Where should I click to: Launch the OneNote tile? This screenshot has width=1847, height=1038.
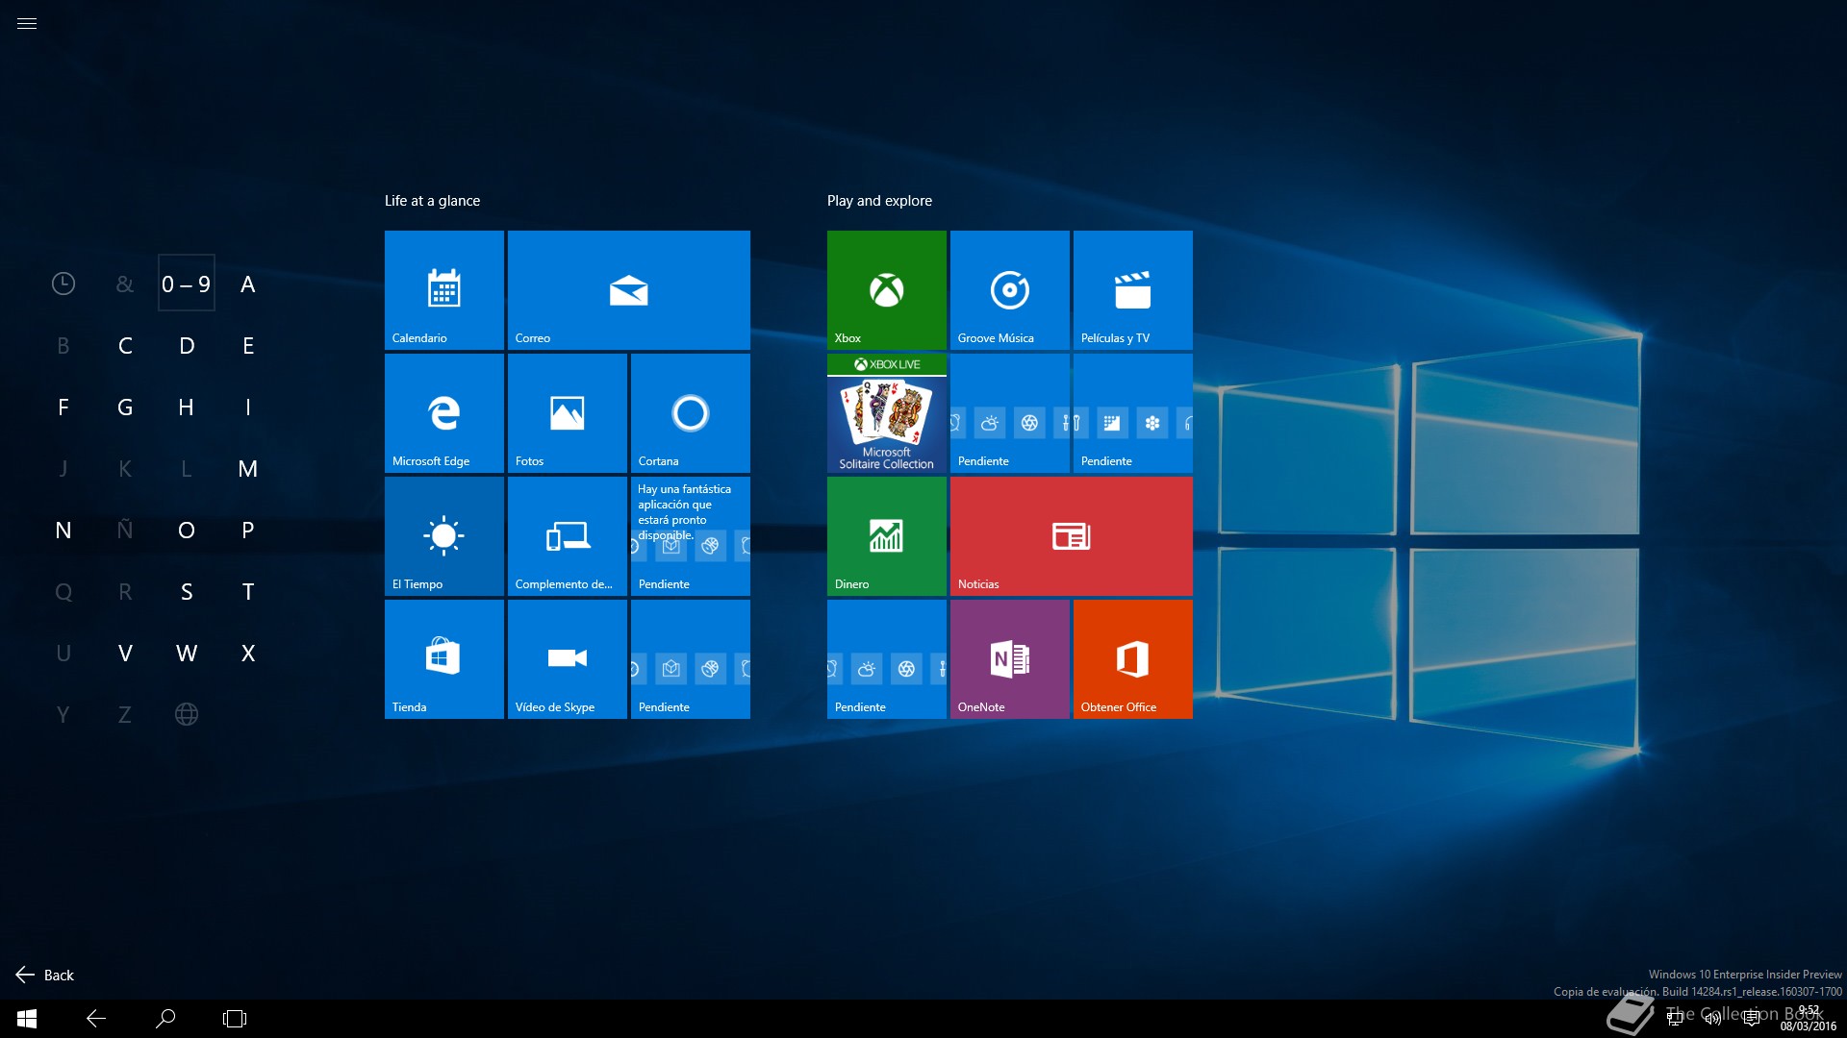[x=1010, y=659]
